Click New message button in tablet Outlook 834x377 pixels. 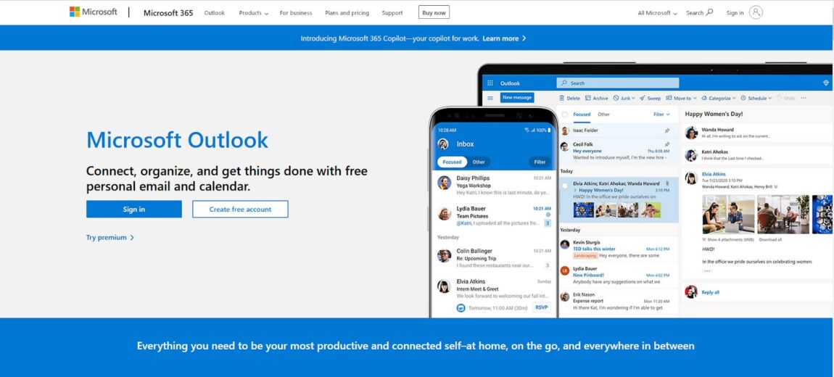point(518,98)
